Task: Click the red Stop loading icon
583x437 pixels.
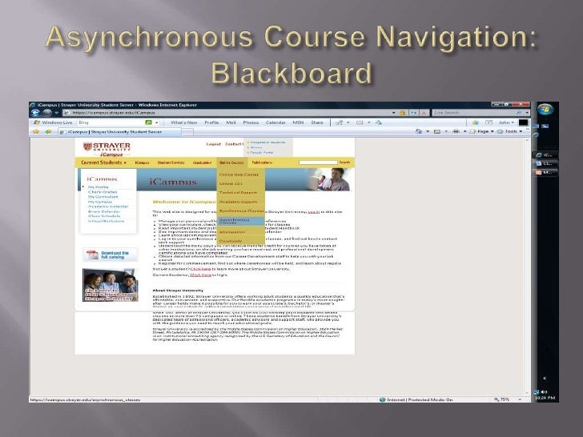Action: [424, 113]
